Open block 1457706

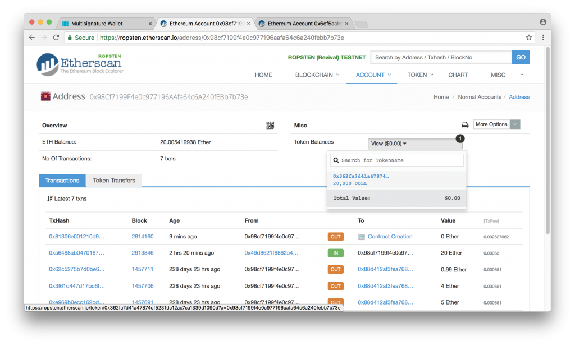[142, 285]
